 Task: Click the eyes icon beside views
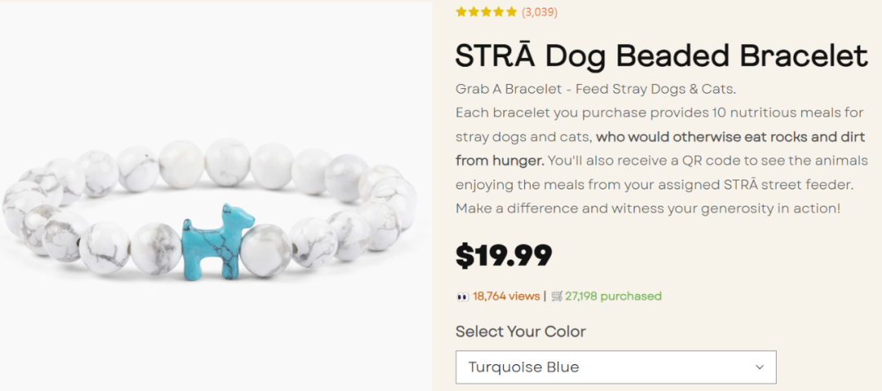[462, 296]
